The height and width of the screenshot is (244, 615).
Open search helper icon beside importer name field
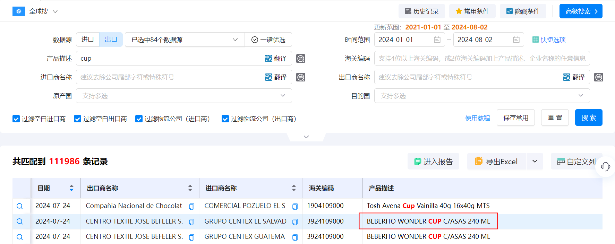300,77
